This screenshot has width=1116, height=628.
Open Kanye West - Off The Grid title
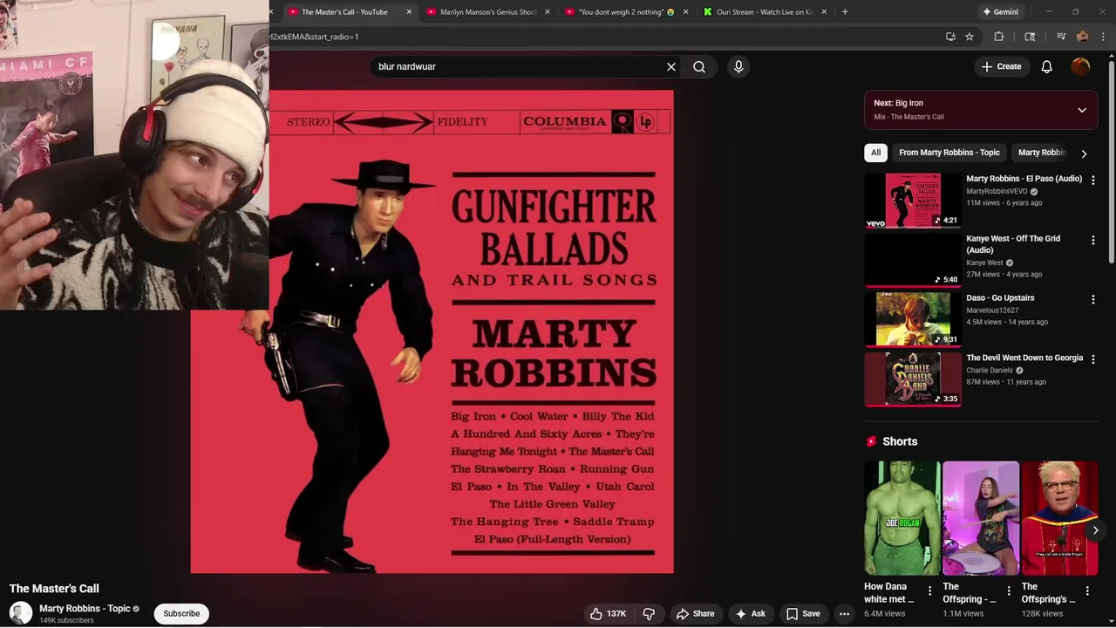[1013, 244]
